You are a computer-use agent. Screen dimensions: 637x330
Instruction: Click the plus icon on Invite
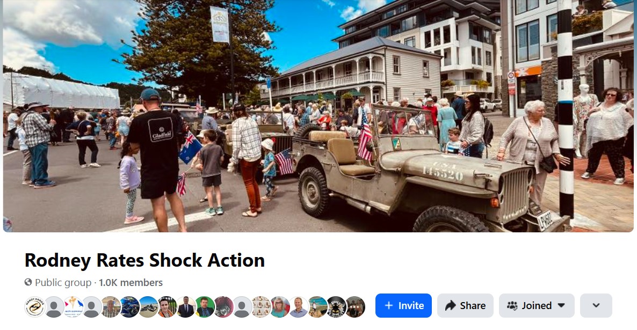[389, 306]
